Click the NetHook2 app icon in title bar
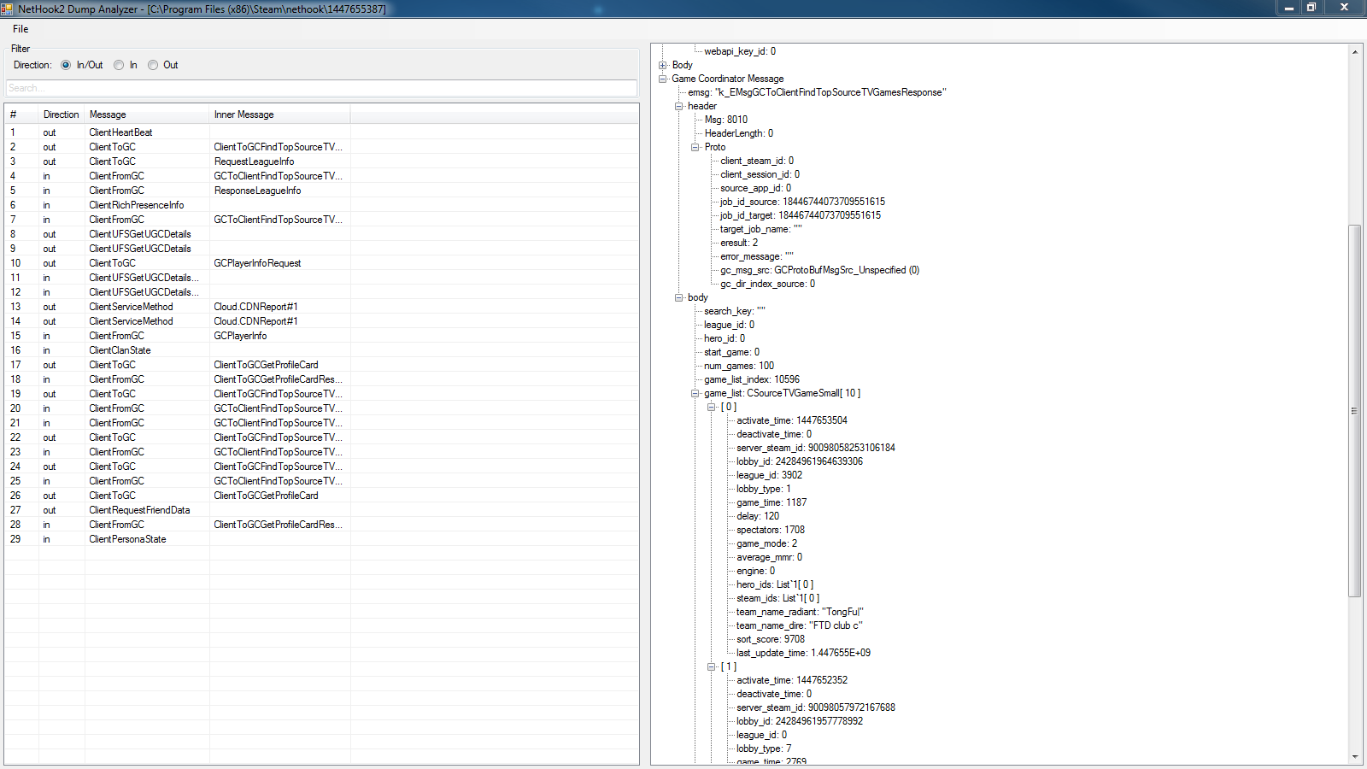1367x769 pixels. coord(8,9)
